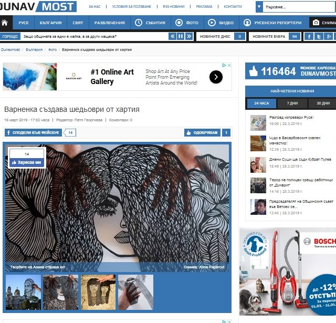The image size is (336, 323).
Task: Click Dunavmost breadcrumb link
Action: 10,49
